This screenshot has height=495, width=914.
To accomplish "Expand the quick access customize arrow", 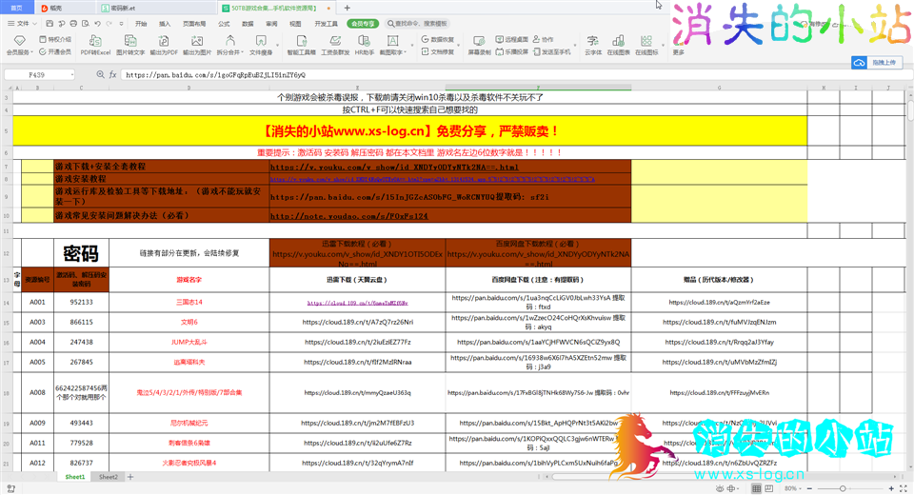I will 121,24.
